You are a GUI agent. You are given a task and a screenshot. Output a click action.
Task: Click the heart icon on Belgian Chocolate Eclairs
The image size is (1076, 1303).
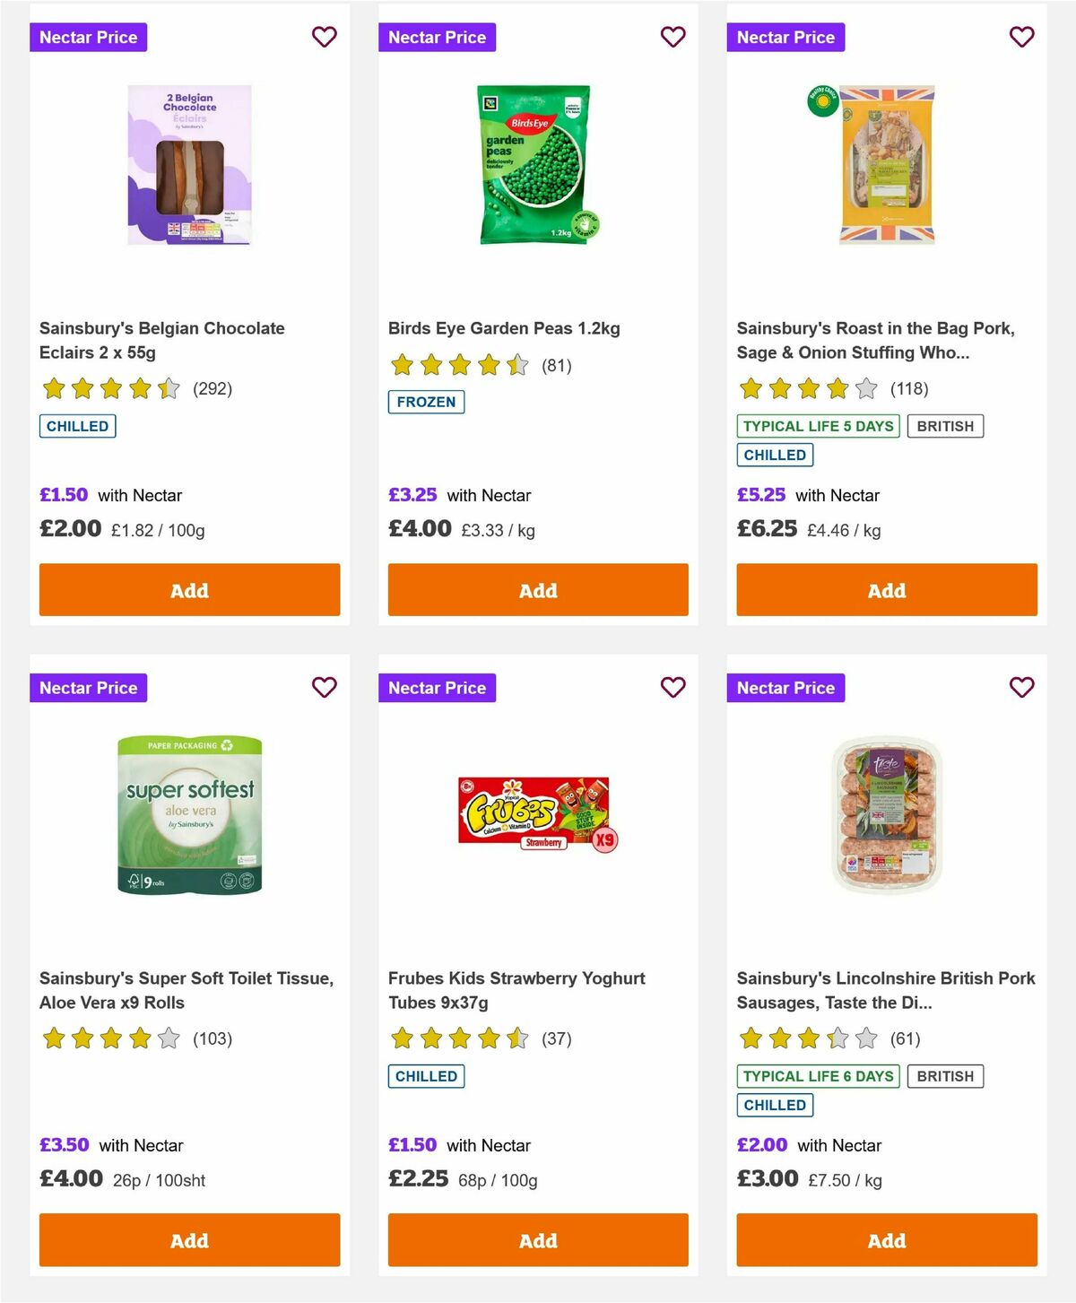tap(324, 37)
